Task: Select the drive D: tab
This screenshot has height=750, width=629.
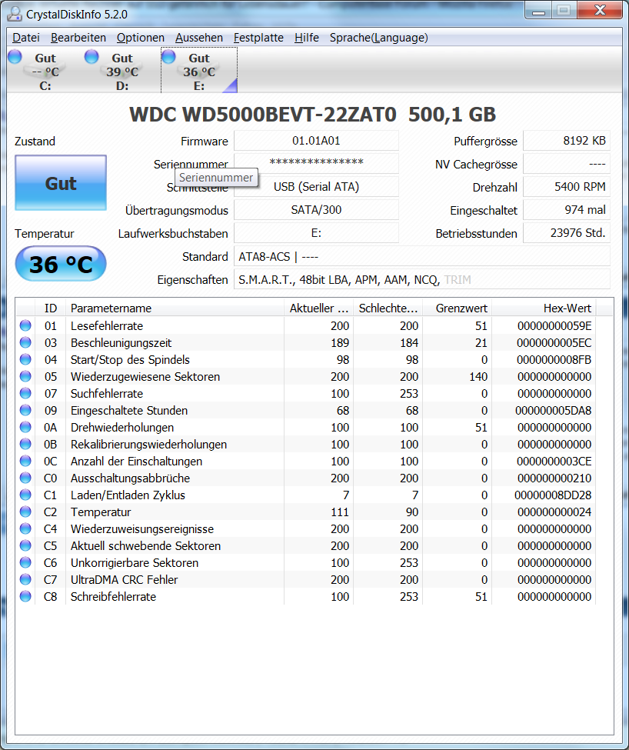Action: [x=119, y=68]
